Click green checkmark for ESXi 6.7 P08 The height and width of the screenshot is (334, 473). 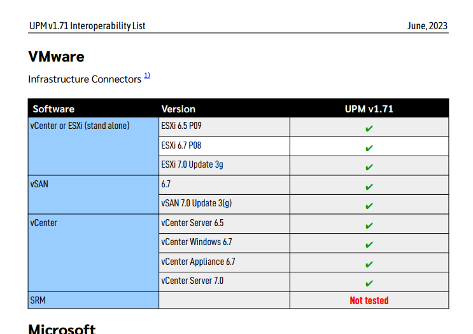point(369,148)
